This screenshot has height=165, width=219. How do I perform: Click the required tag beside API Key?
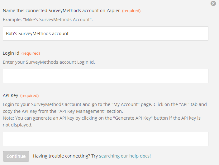pos(30,96)
